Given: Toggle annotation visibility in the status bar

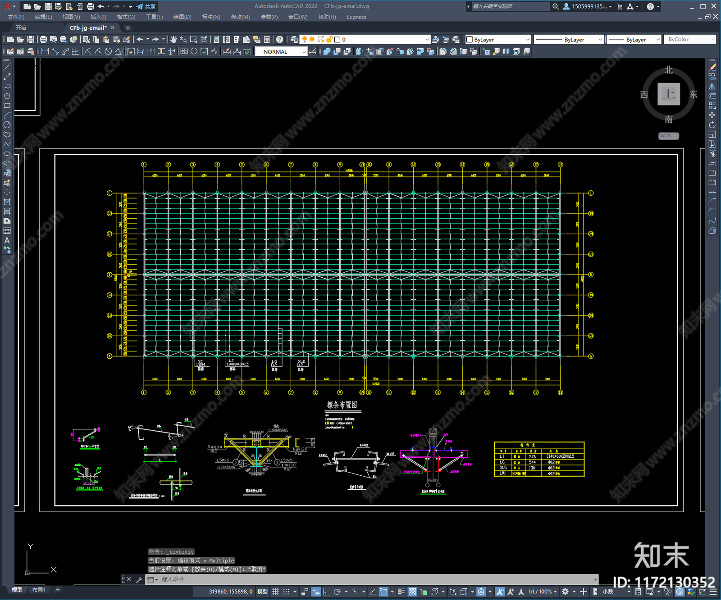Looking at the screenshot, I should 500,591.
